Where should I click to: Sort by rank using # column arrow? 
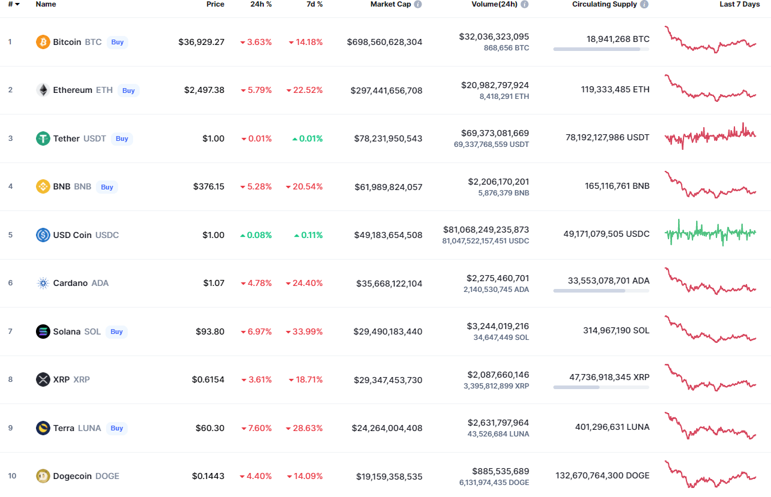coord(14,4)
